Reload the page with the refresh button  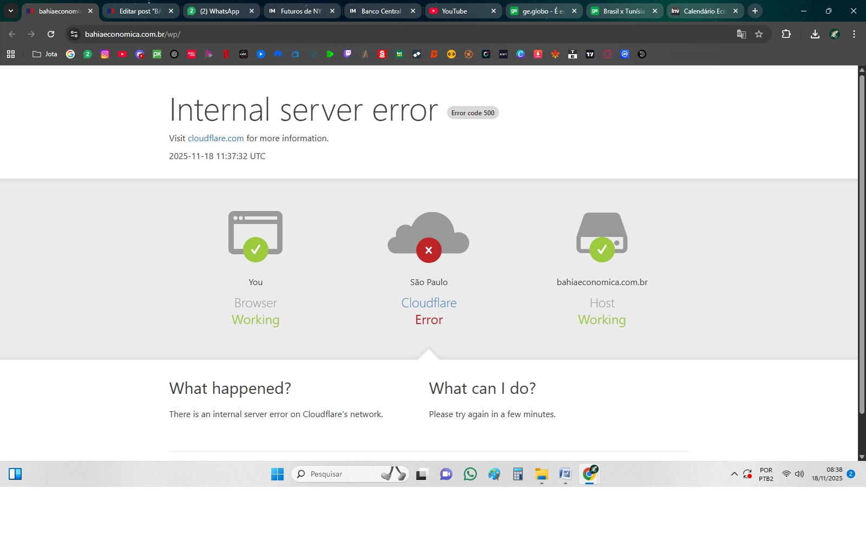click(x=51, y=34)
